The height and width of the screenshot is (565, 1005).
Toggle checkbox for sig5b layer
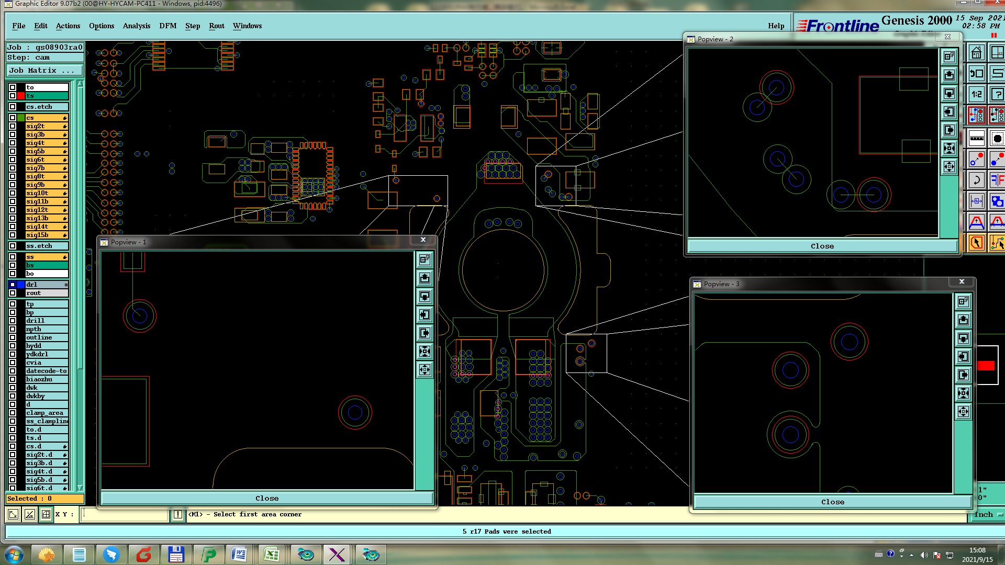click(13, 151)
